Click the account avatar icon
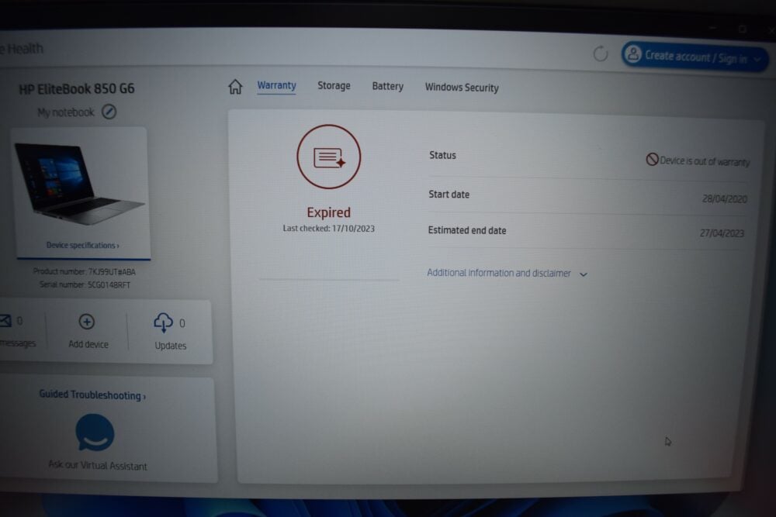776x517 pixels. 633,54
